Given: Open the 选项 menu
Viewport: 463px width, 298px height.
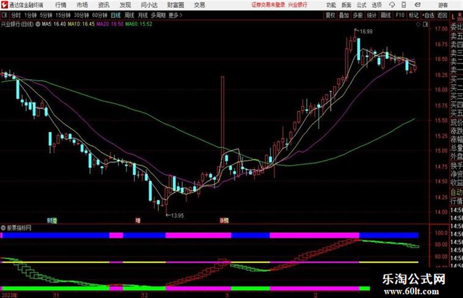Looking at the screenshot, I should [x=377, y=5].
